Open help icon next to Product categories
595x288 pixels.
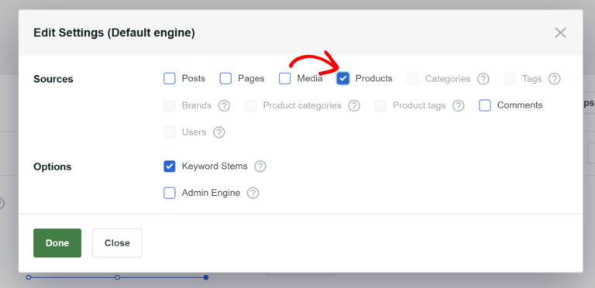[354, 105]
